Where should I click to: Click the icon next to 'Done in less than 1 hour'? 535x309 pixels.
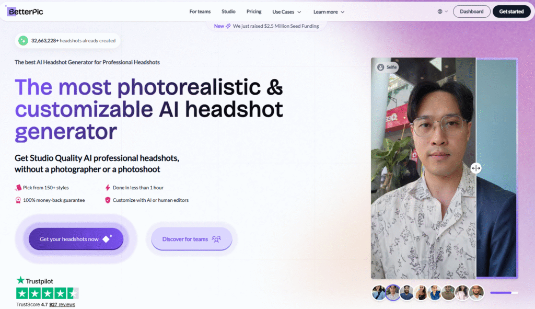(108, 188)
